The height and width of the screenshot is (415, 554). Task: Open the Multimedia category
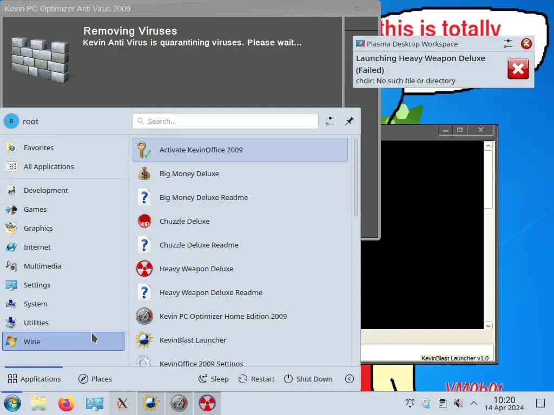tap(63, 266)
